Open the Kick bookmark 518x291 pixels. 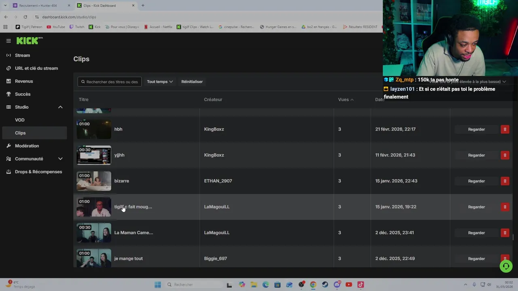click(95, 27)
